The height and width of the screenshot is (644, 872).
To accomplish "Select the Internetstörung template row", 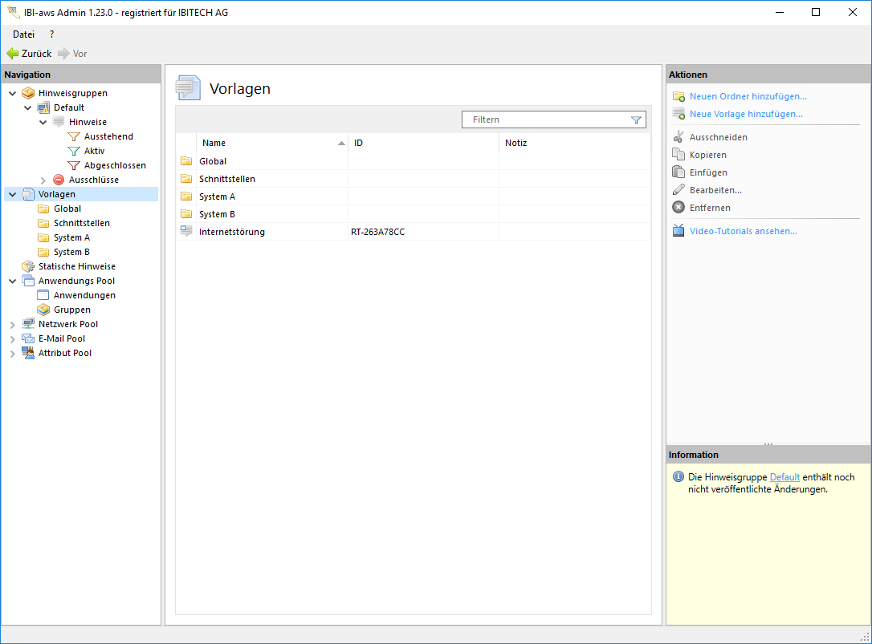I will tap(232, 232).
